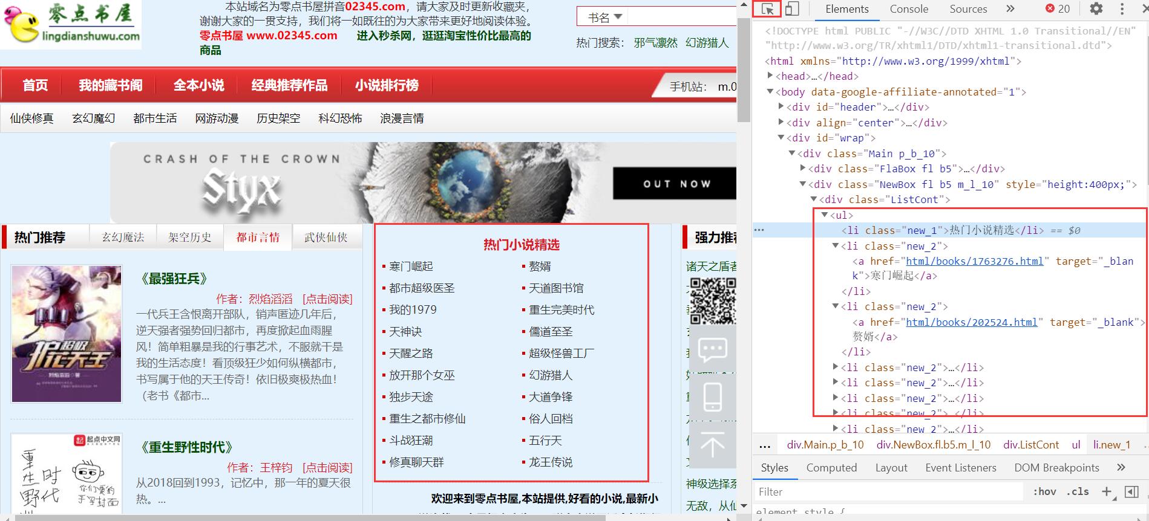Viewport: 1149px width, 521px height.
Task: Open the 科幻恐怖 category
Action: (x=340, y=118)
